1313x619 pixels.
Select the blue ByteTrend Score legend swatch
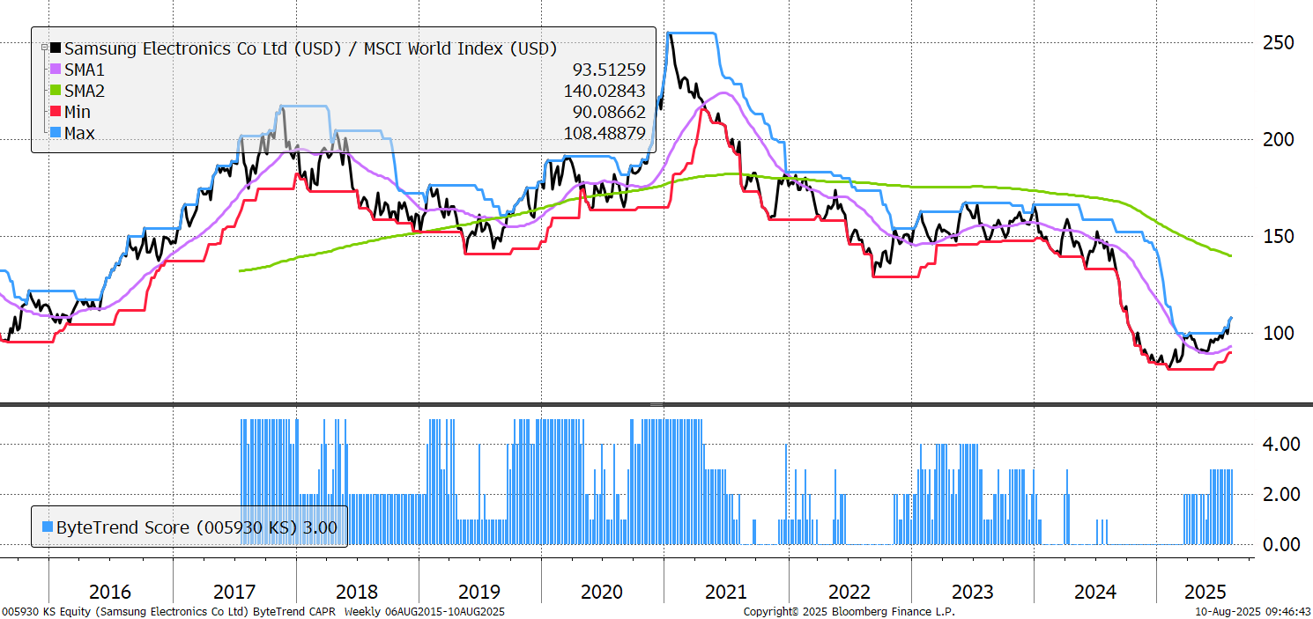pyautogui.click(x=47, y=527)
